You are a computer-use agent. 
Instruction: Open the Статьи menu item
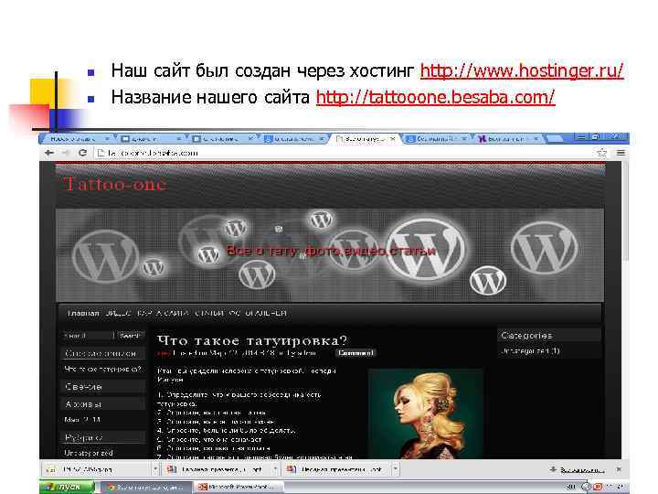pos(208,314)
